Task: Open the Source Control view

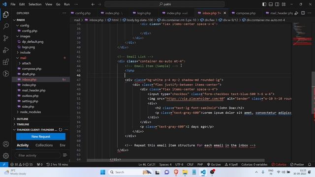Action: click(x=6, y=38)
